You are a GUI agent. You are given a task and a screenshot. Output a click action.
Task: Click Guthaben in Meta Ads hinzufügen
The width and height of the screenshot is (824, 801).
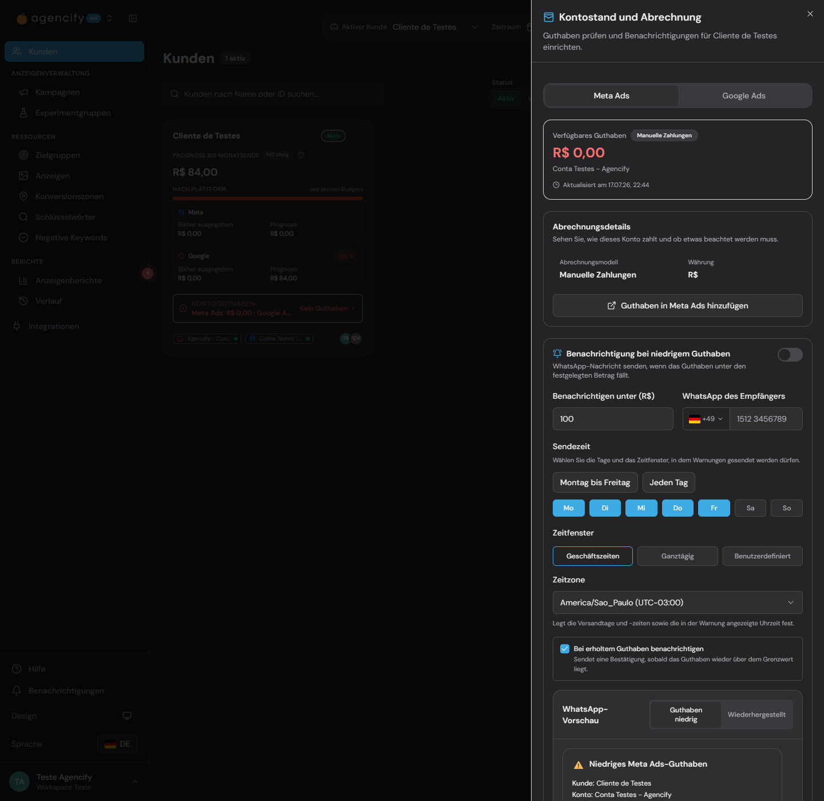click(678, 306)
